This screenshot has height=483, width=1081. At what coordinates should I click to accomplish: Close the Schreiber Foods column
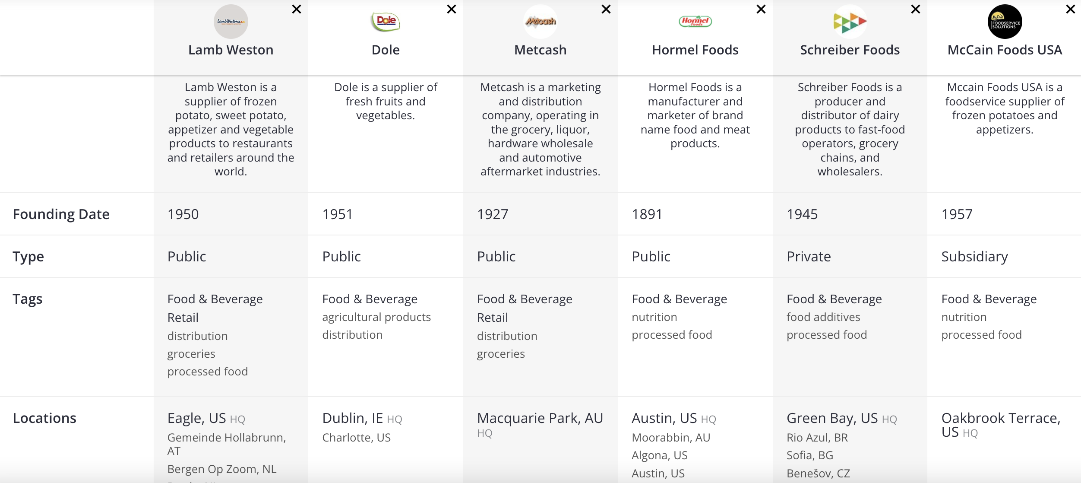pyautogui.click(x=916, y=9)
